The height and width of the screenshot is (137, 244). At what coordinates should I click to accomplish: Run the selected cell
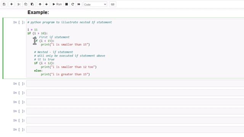57,4
